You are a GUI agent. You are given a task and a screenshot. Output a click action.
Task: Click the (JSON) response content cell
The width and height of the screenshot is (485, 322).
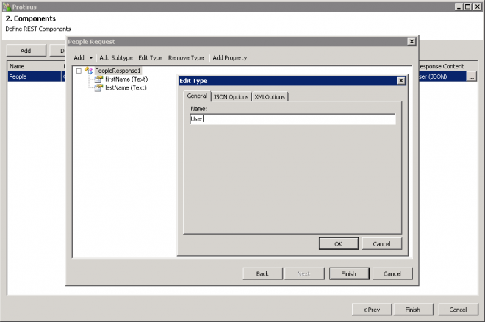[x=442, y=76]
